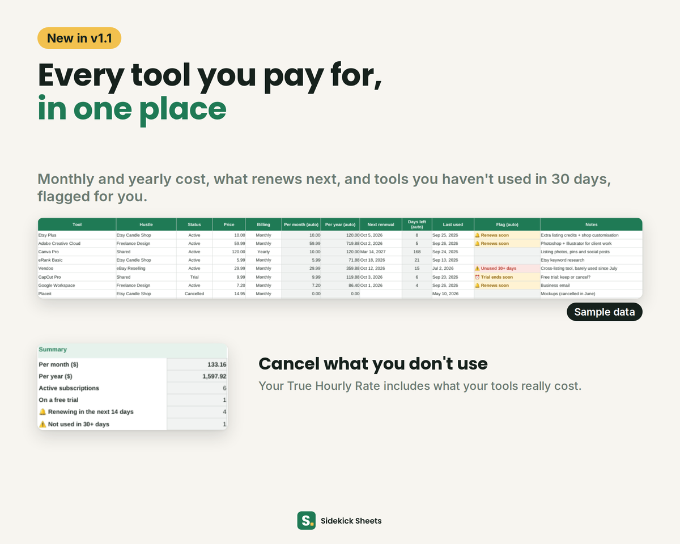Image resolution: width=680 pixels, height=544 pixels.
Task: Click the '86.40' per year value
Action: [341, 286]
